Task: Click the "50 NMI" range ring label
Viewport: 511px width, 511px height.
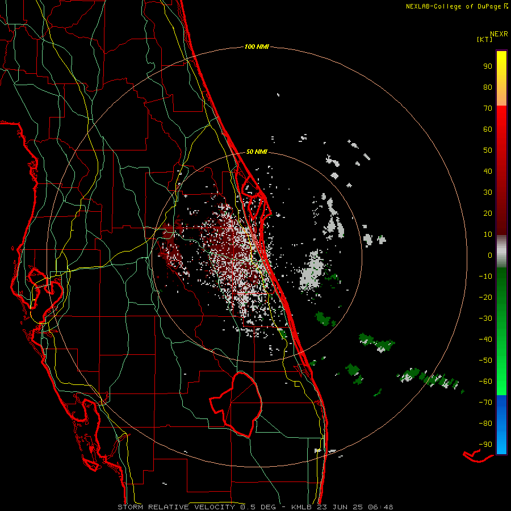Action: coord(257,152)
